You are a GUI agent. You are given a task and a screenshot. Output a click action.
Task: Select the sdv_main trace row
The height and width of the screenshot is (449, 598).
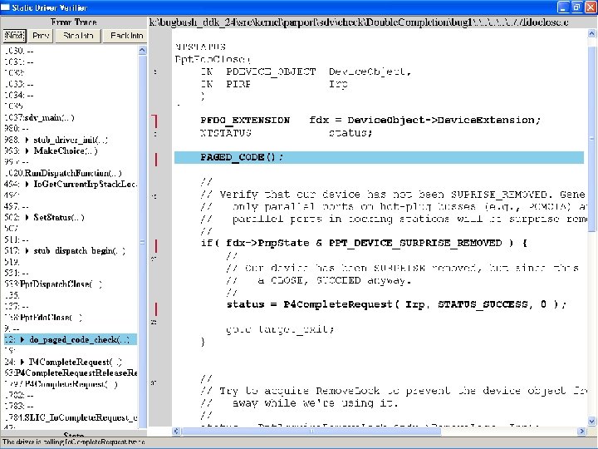point(39,117)
